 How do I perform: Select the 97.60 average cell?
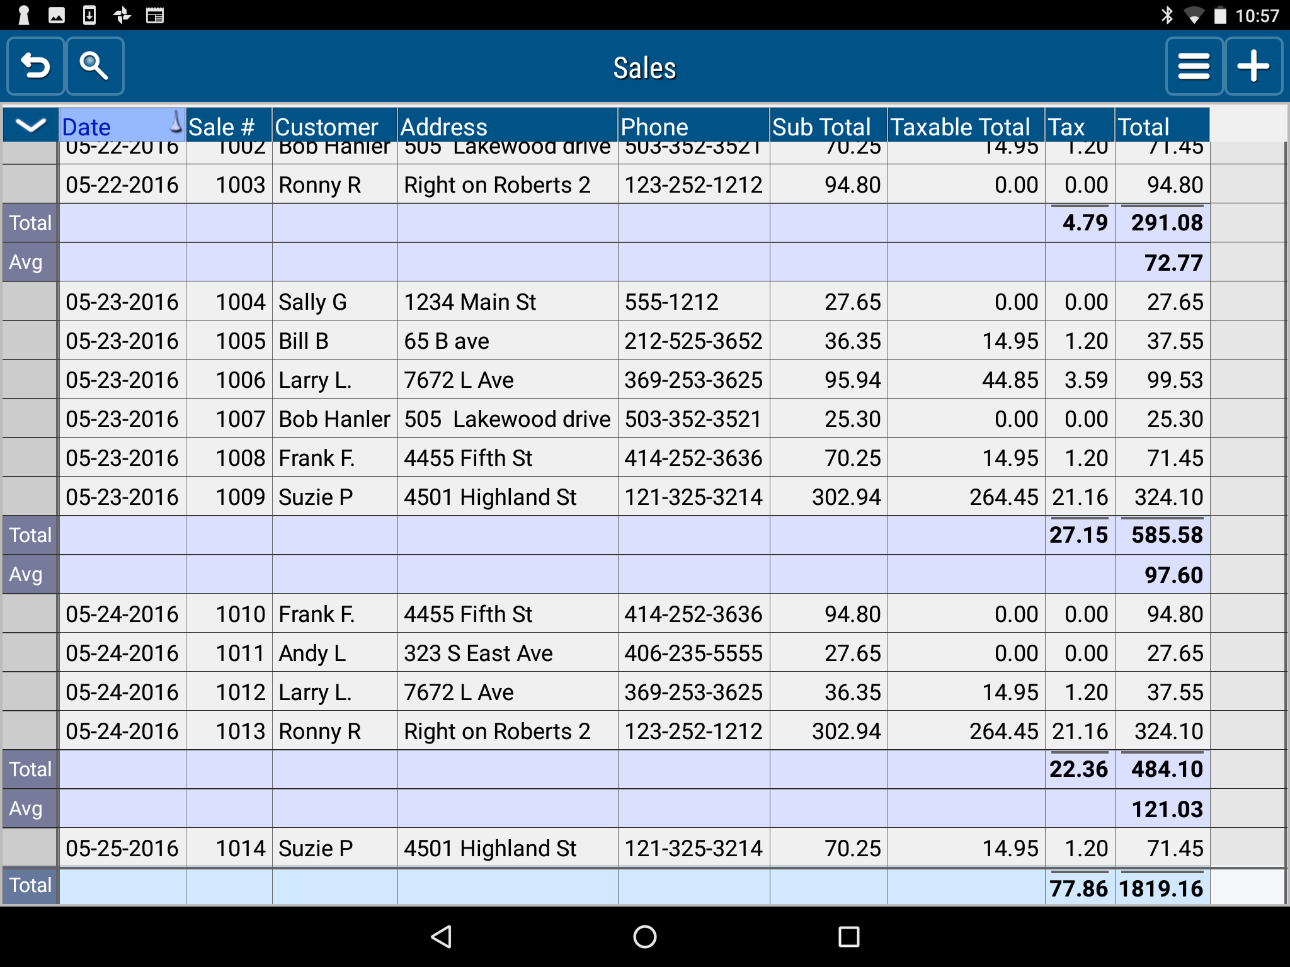1162,575
